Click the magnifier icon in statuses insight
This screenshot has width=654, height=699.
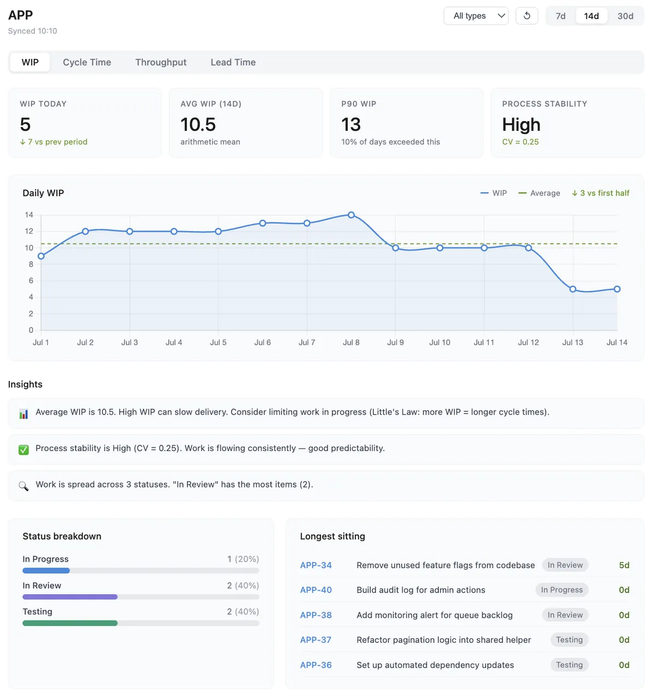coord(23,486)
